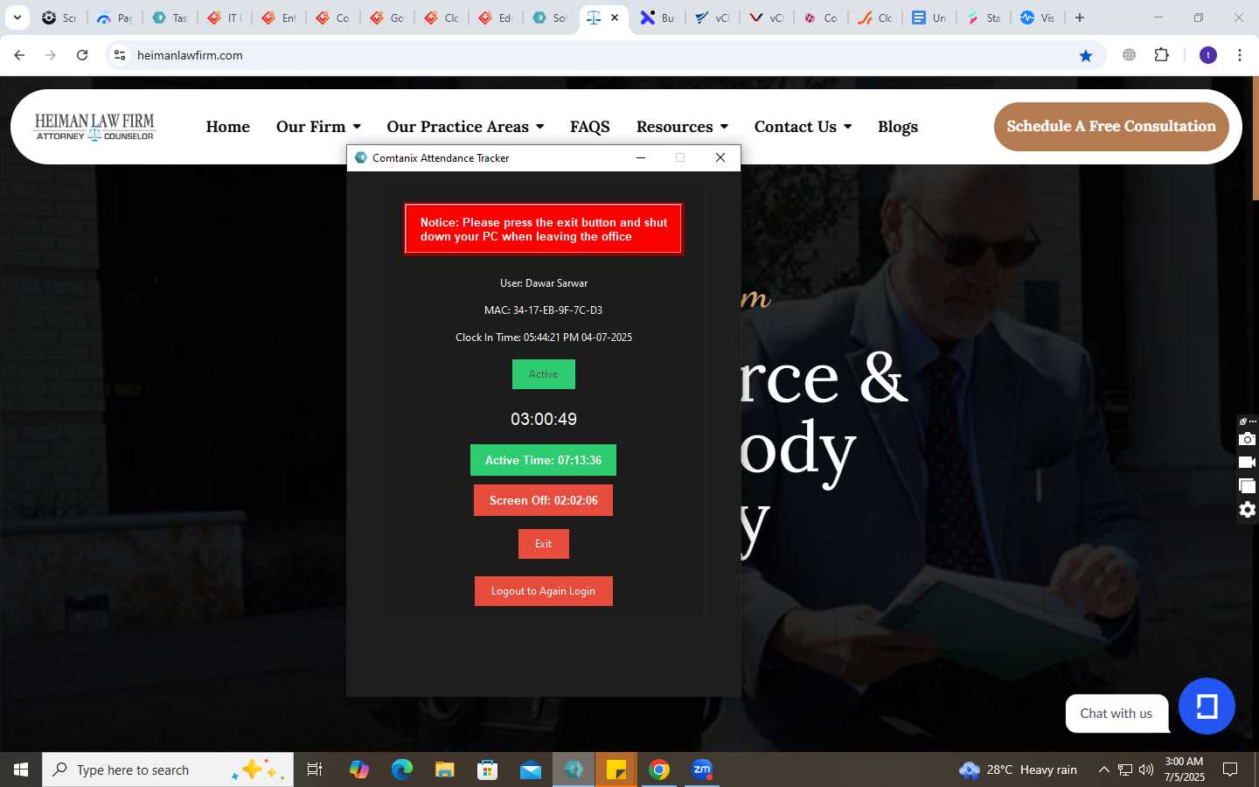Click the taskbar search box
The height and width of the screenshot is (787, 1259).
(168, 770)
